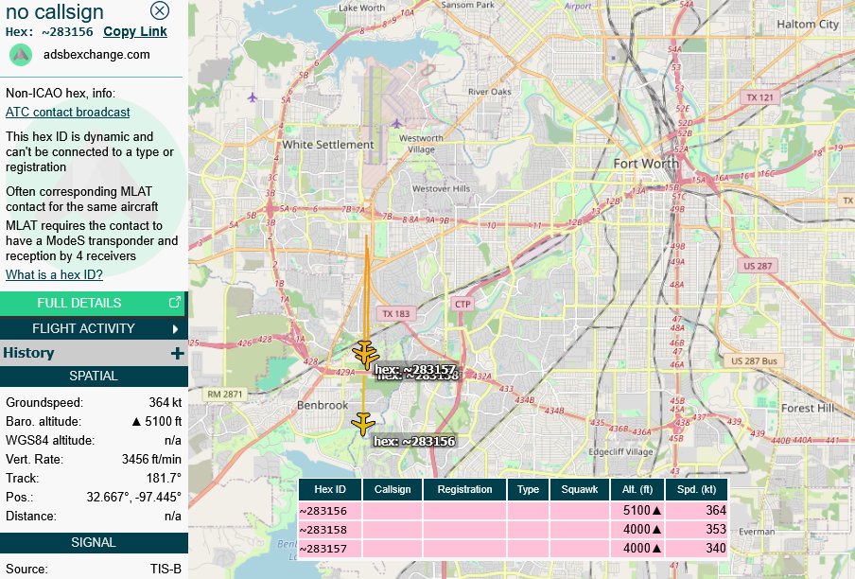Expand the Flight Activity arrow
The image size is (855, 579).
tap(175, 328)
